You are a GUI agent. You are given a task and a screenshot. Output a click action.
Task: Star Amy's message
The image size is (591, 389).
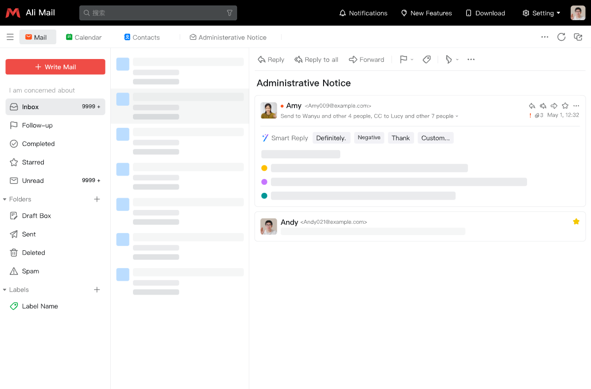[565, 106]
